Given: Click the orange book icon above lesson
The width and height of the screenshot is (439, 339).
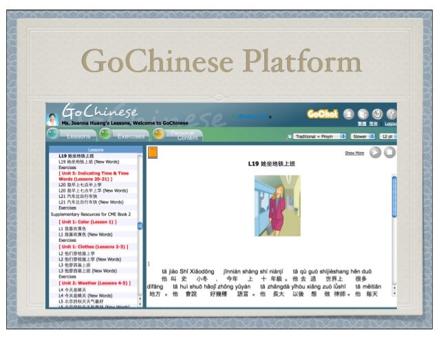Looking at the screenshot, I should click(153, 153).
